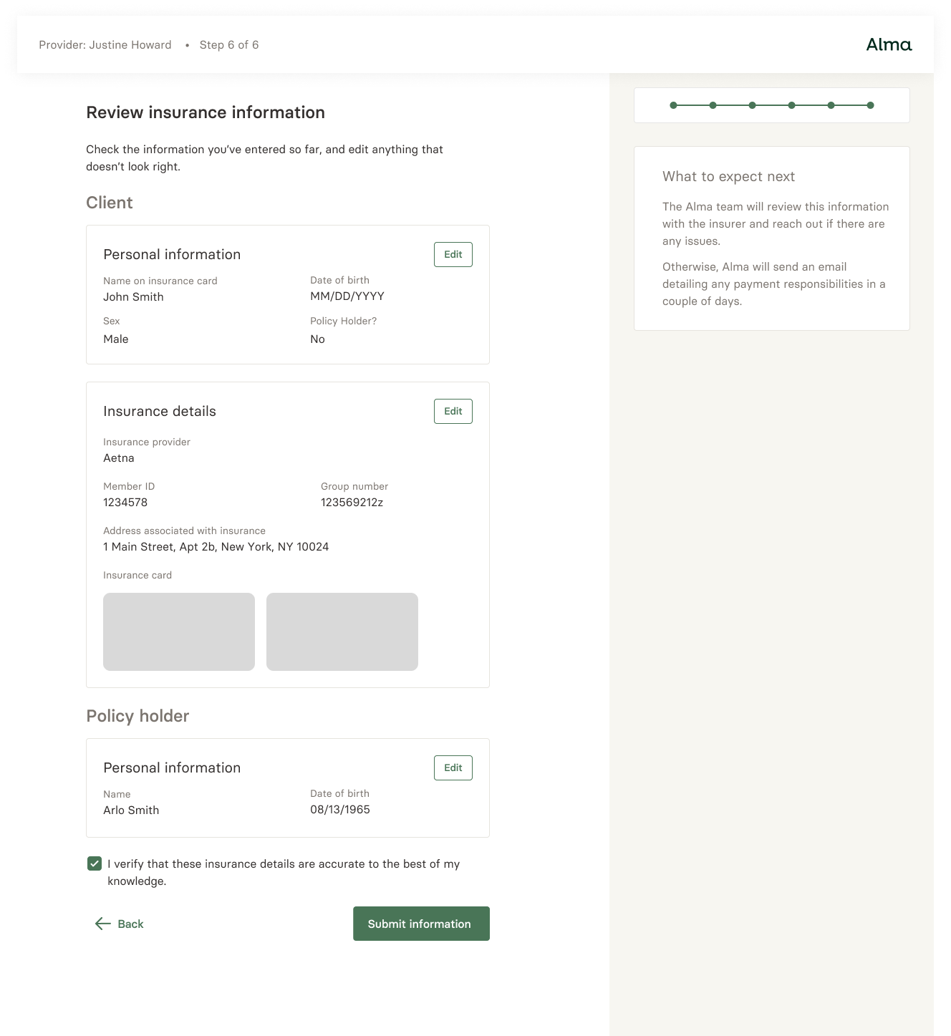Click the second progress dot
Viewport: 951px width, 1036px height.
(x=712, y=105)
